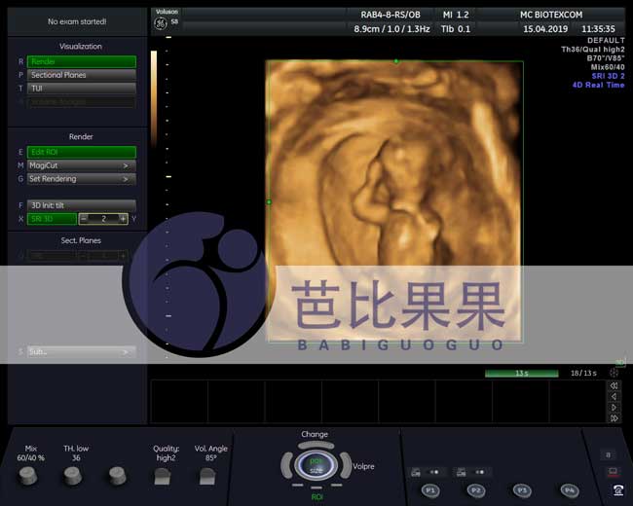The width and height of the screenshot is (633, 506).
Task: Jump to first cine frame with rewind icon
Action: (x=614, y=385)
